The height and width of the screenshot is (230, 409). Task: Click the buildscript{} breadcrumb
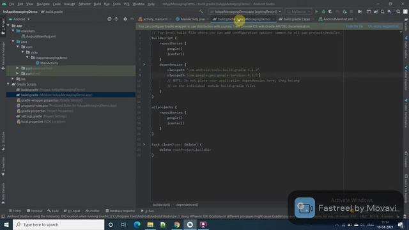click(x=161, y=204)
